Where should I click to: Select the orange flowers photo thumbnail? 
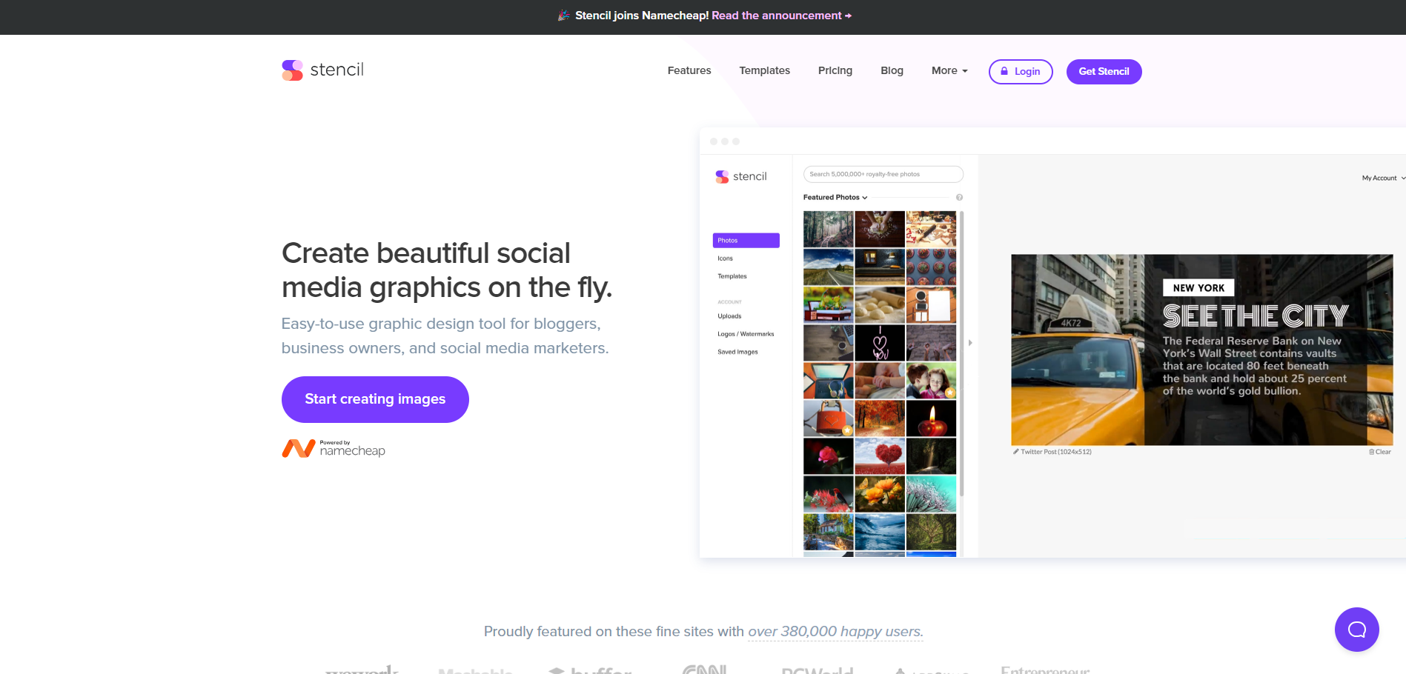tap(880, 494)
